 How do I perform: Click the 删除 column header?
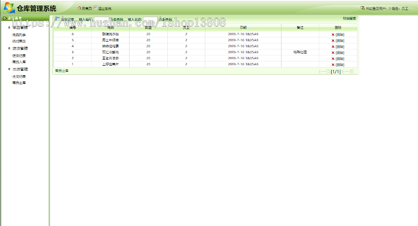[x=338, y=28]
